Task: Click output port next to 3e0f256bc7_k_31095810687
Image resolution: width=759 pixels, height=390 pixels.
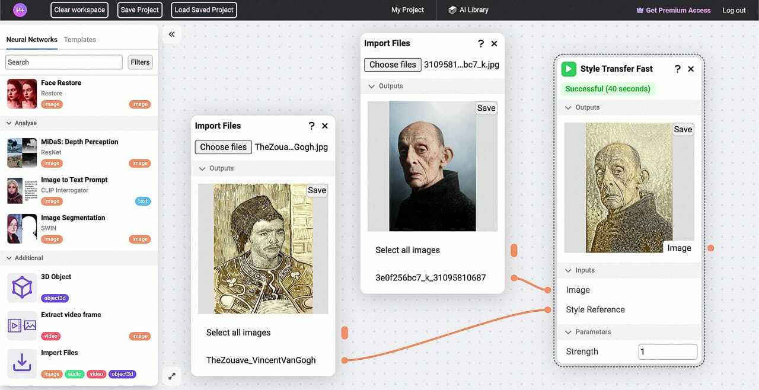Action: click(x=514, y=278)
